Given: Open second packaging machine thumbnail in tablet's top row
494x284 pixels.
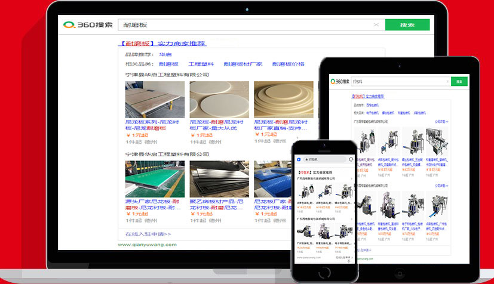Looking at the screenshot, I should pos(389,141).
